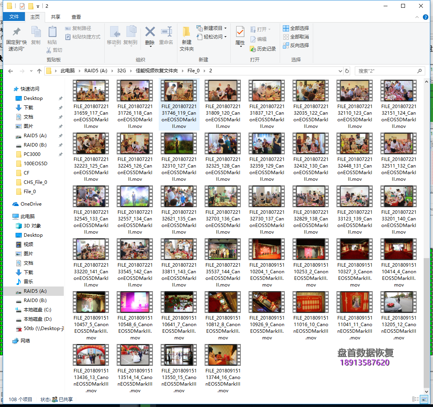The image size is (433, 407).
Task: Click the Cut (剪切) scissors icon
Action: pyautogui.click(x=49, y=50)
